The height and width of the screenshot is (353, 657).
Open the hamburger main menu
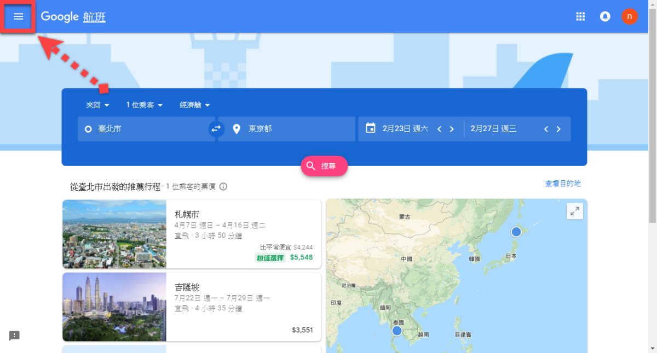pos(19,16)
